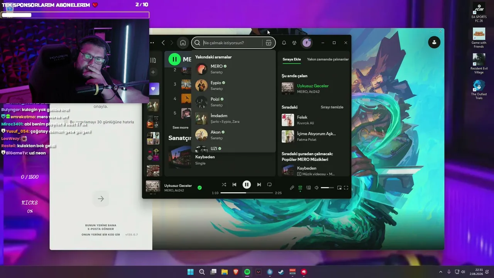Open Connect to a device icon
This screenshot has width=494, height=278.
pyautogui.click(x=308, y=188)
